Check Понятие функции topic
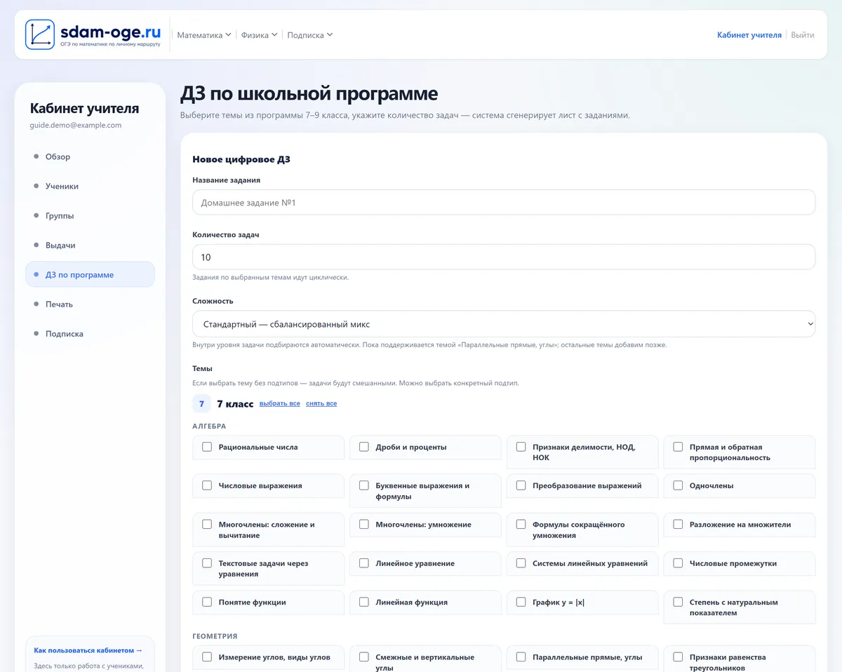 (207, 602)
